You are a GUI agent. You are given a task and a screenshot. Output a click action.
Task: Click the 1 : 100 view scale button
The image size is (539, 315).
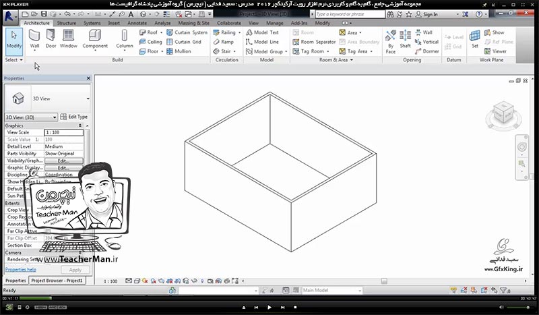click(x=110, y=281)
